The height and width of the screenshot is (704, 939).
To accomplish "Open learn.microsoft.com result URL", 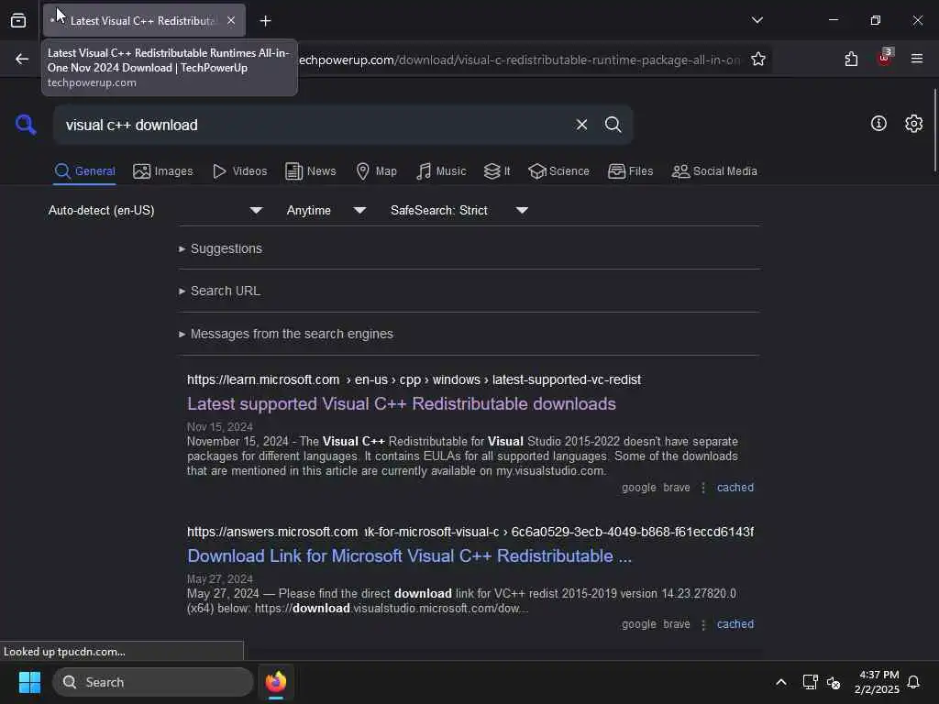I will coord(414,379).
